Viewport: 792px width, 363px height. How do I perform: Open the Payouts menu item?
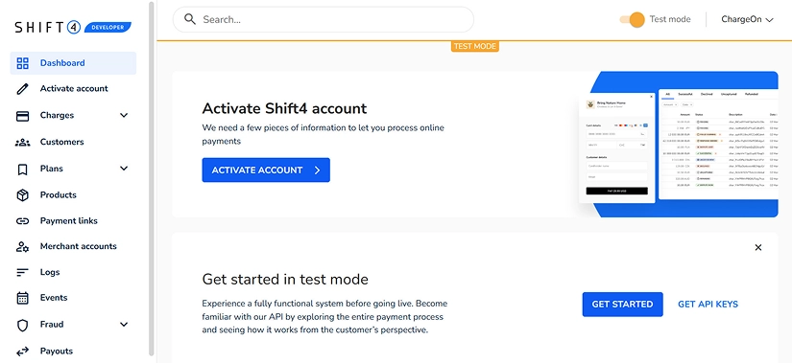(x=73, y=352)
